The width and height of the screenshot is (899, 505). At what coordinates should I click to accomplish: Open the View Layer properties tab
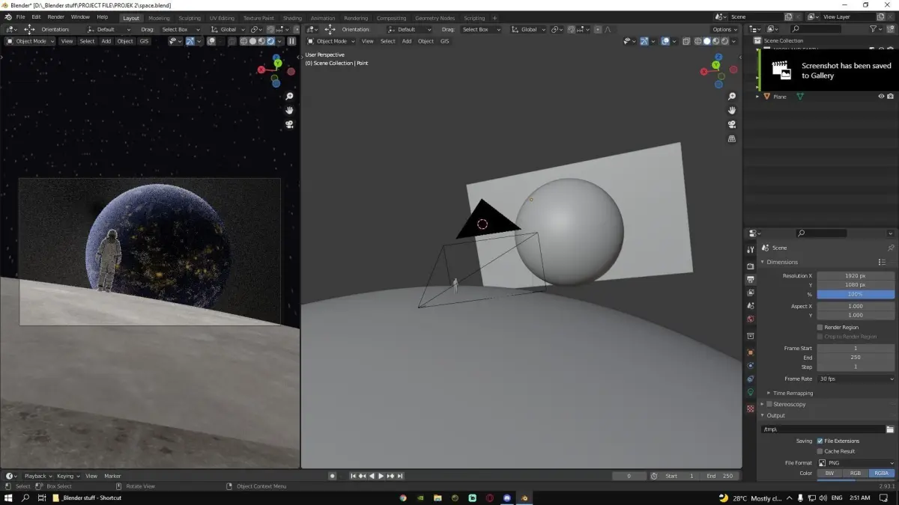click(x=751, y=293)
